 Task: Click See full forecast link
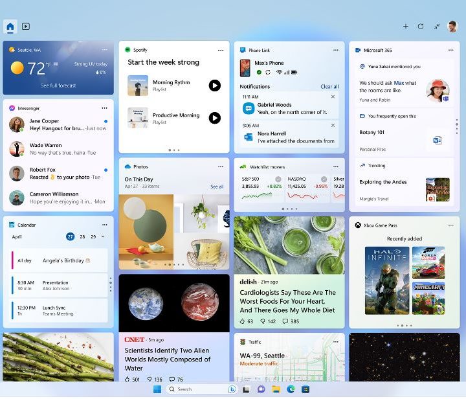coord(58,85)
